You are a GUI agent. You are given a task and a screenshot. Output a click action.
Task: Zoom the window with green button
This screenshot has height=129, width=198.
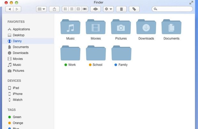point(16,3)
